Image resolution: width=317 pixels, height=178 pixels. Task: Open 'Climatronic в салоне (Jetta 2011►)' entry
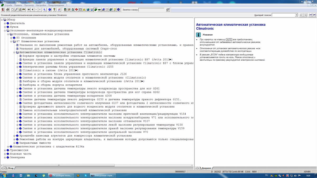click(x=50, y=70)
